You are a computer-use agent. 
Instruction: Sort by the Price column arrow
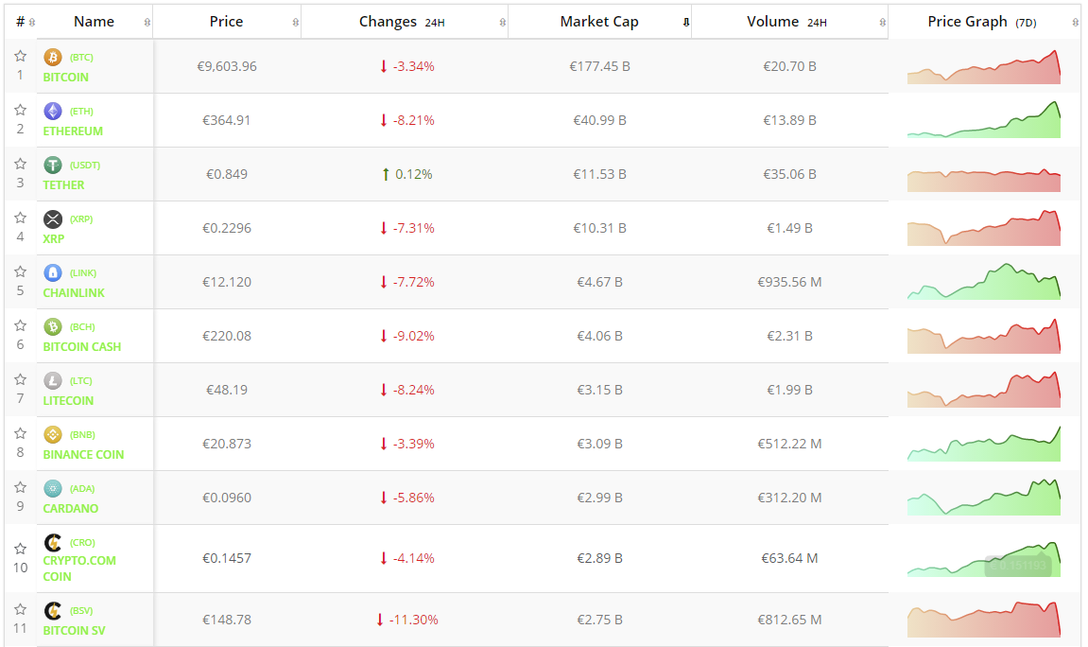(296, 22)
